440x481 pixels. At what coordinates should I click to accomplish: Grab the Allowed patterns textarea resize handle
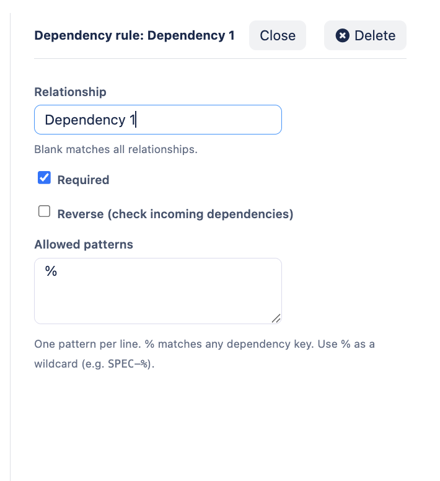pyautogui.click(x=276, y=318)
